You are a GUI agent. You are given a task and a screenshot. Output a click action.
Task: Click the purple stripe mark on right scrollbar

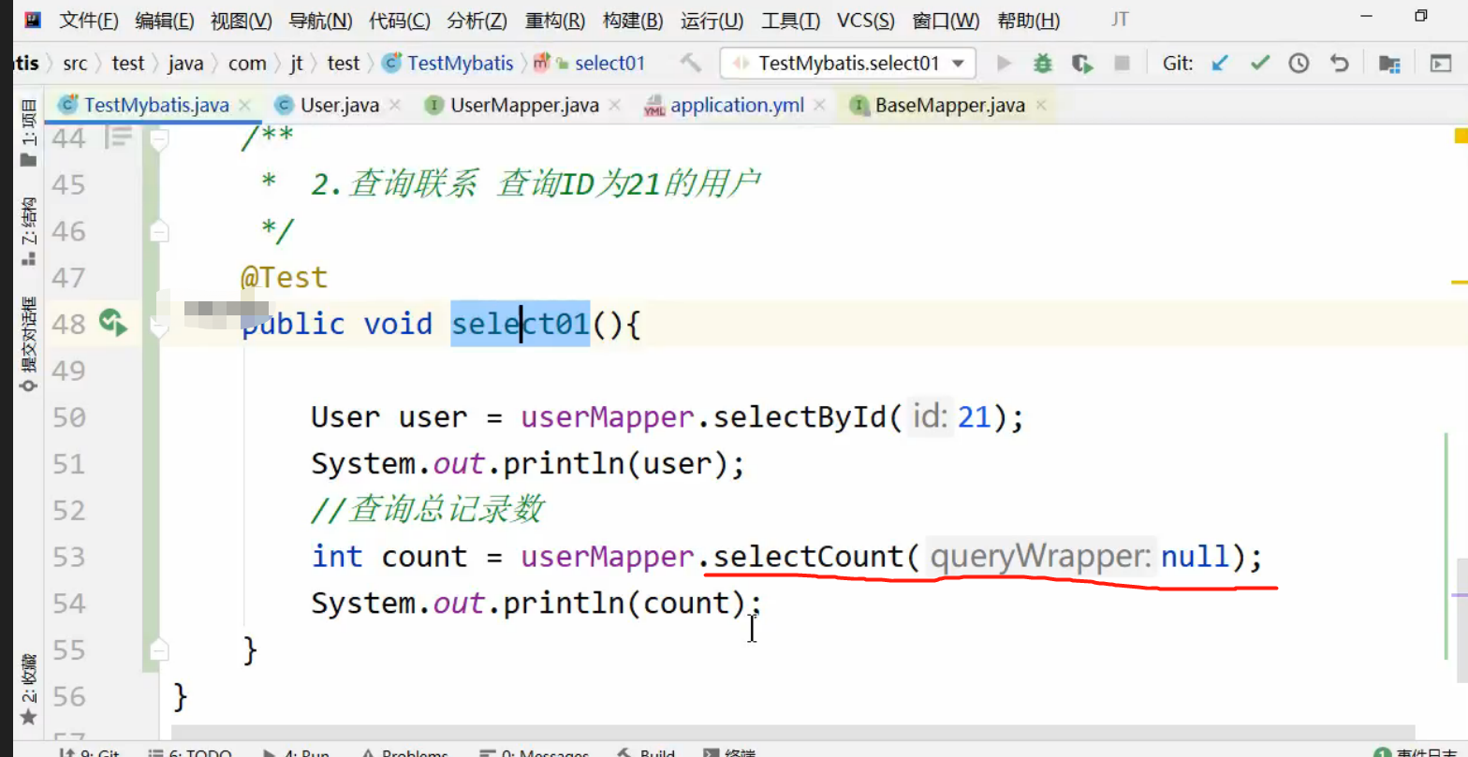coord(1460,594)
